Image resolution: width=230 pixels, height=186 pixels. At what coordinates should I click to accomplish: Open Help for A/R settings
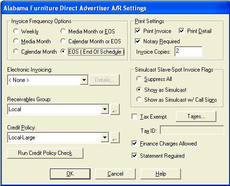(161, 174)
